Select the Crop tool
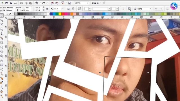 (x=2, y=24)
